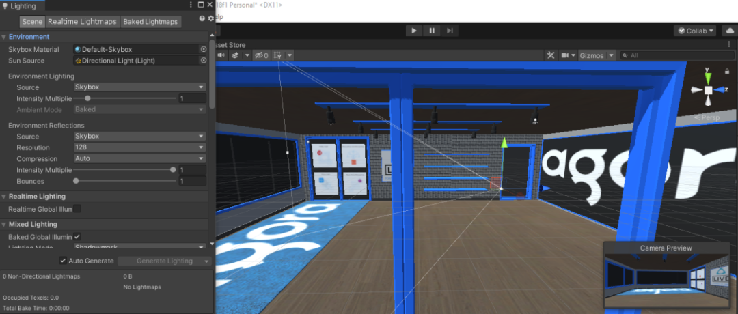The height and width of the screenshot is (314, 738).
Task: Click the blue move gizmo arrow in scene
Action: click(546, 188)
